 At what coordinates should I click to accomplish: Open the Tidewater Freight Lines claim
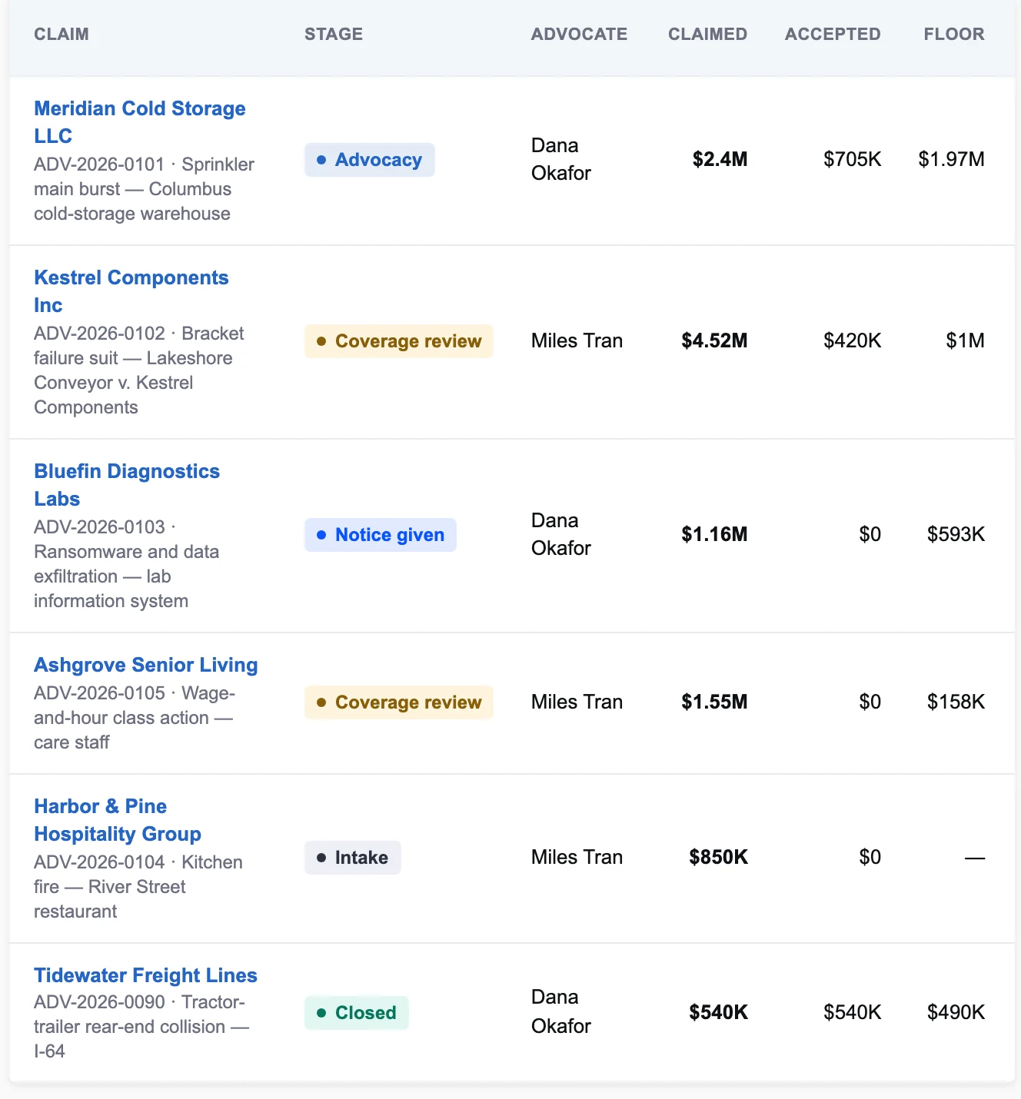[x=145, y=975]
